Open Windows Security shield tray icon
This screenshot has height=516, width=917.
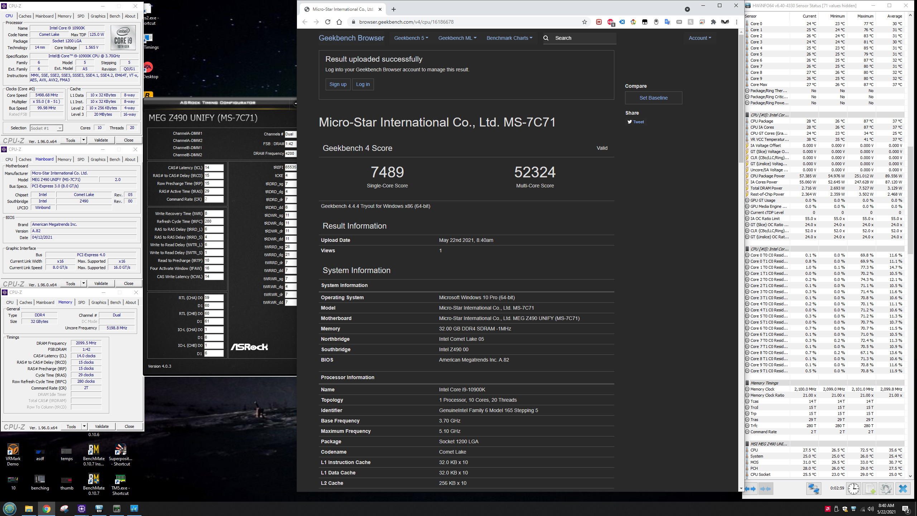tap(845, 509)
